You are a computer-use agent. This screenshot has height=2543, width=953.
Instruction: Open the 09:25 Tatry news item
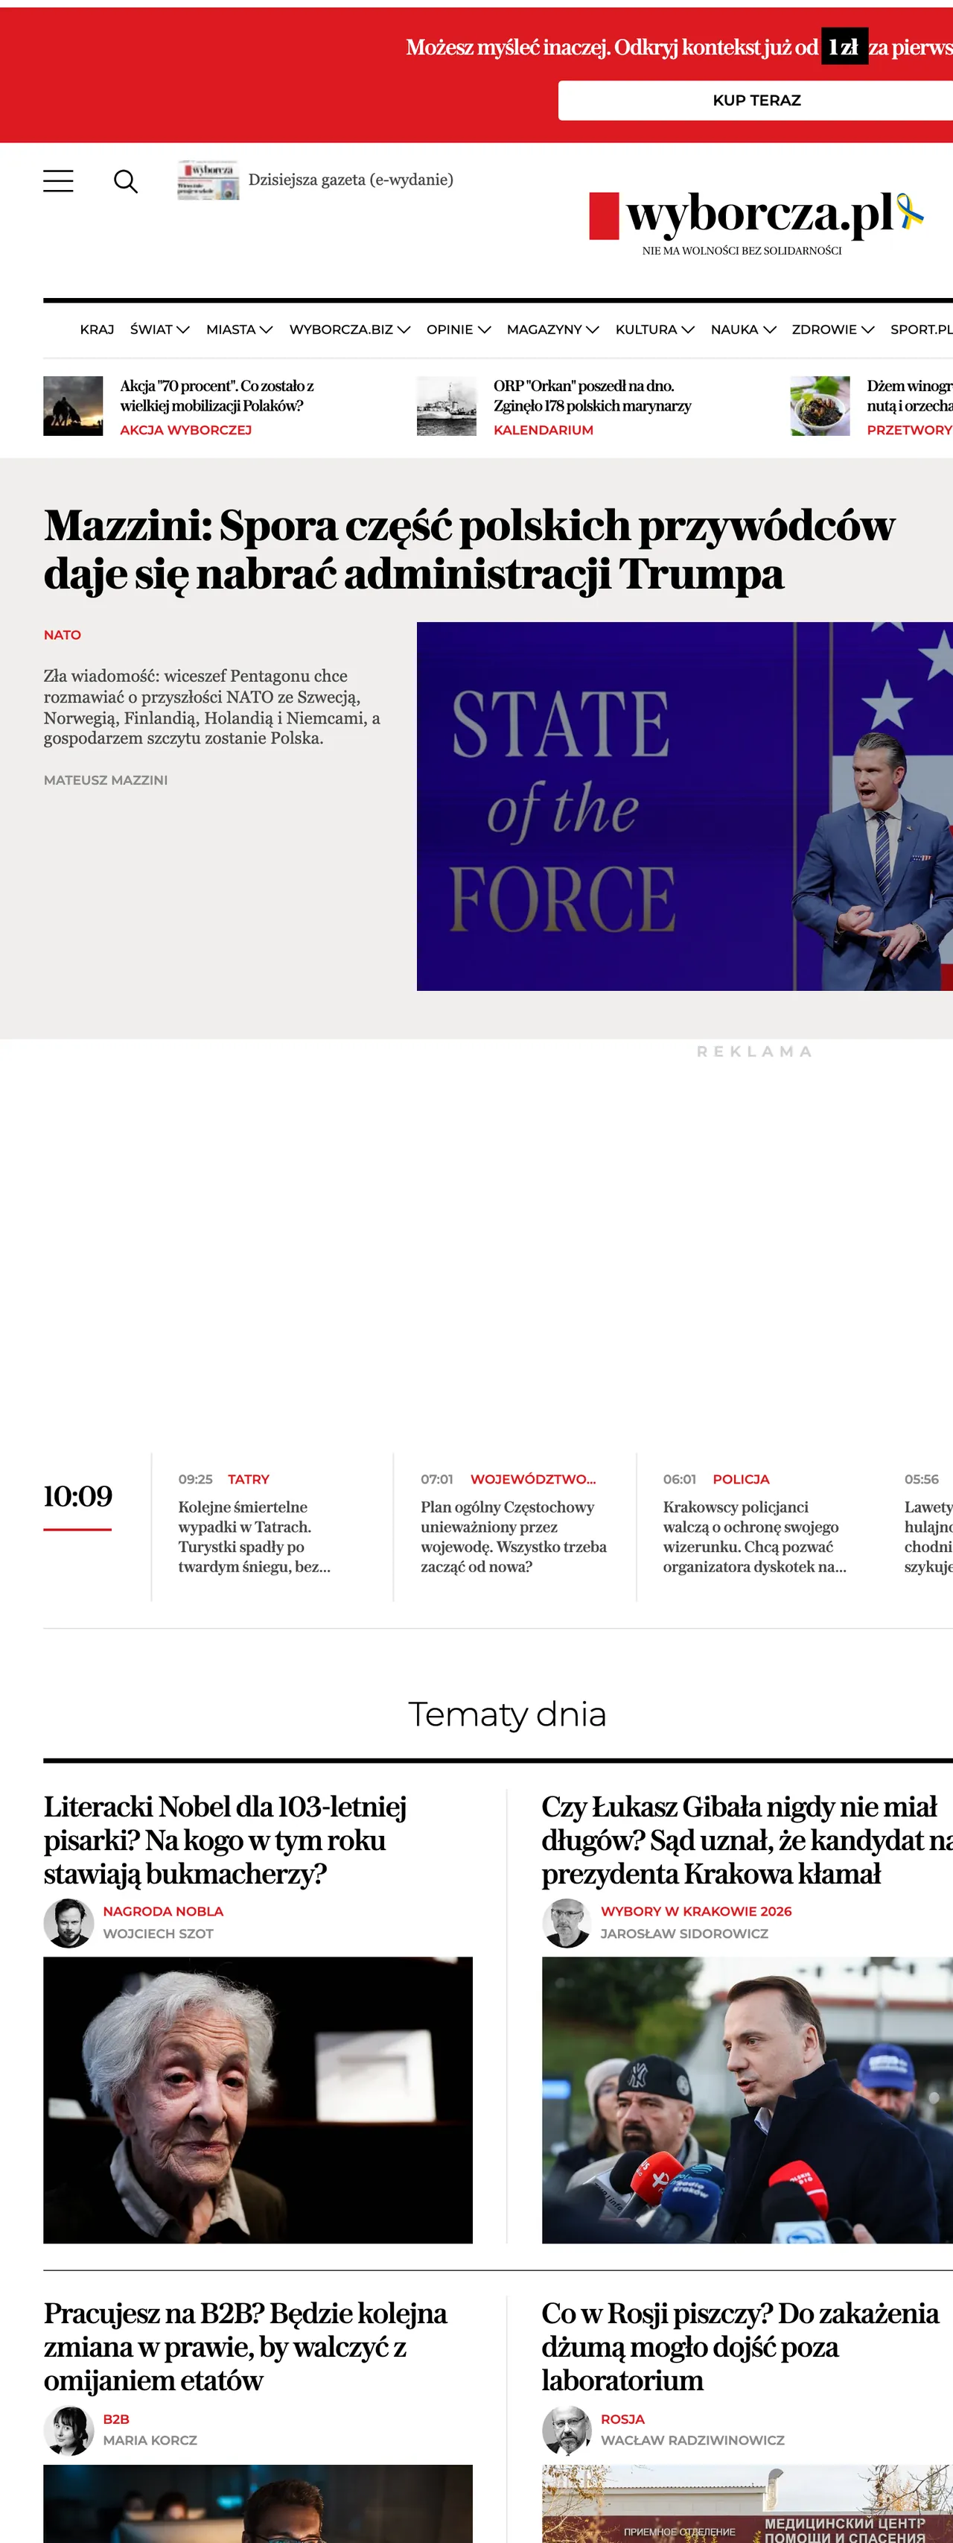coord(255,1537)
